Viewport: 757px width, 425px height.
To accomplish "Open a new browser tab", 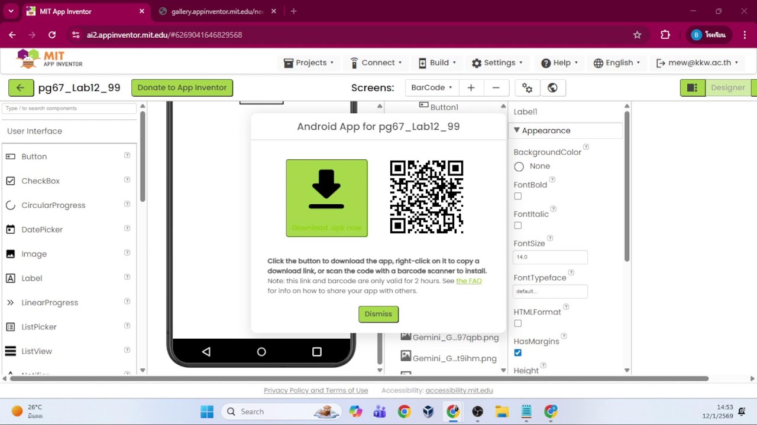I will click(x=293, y=11).
